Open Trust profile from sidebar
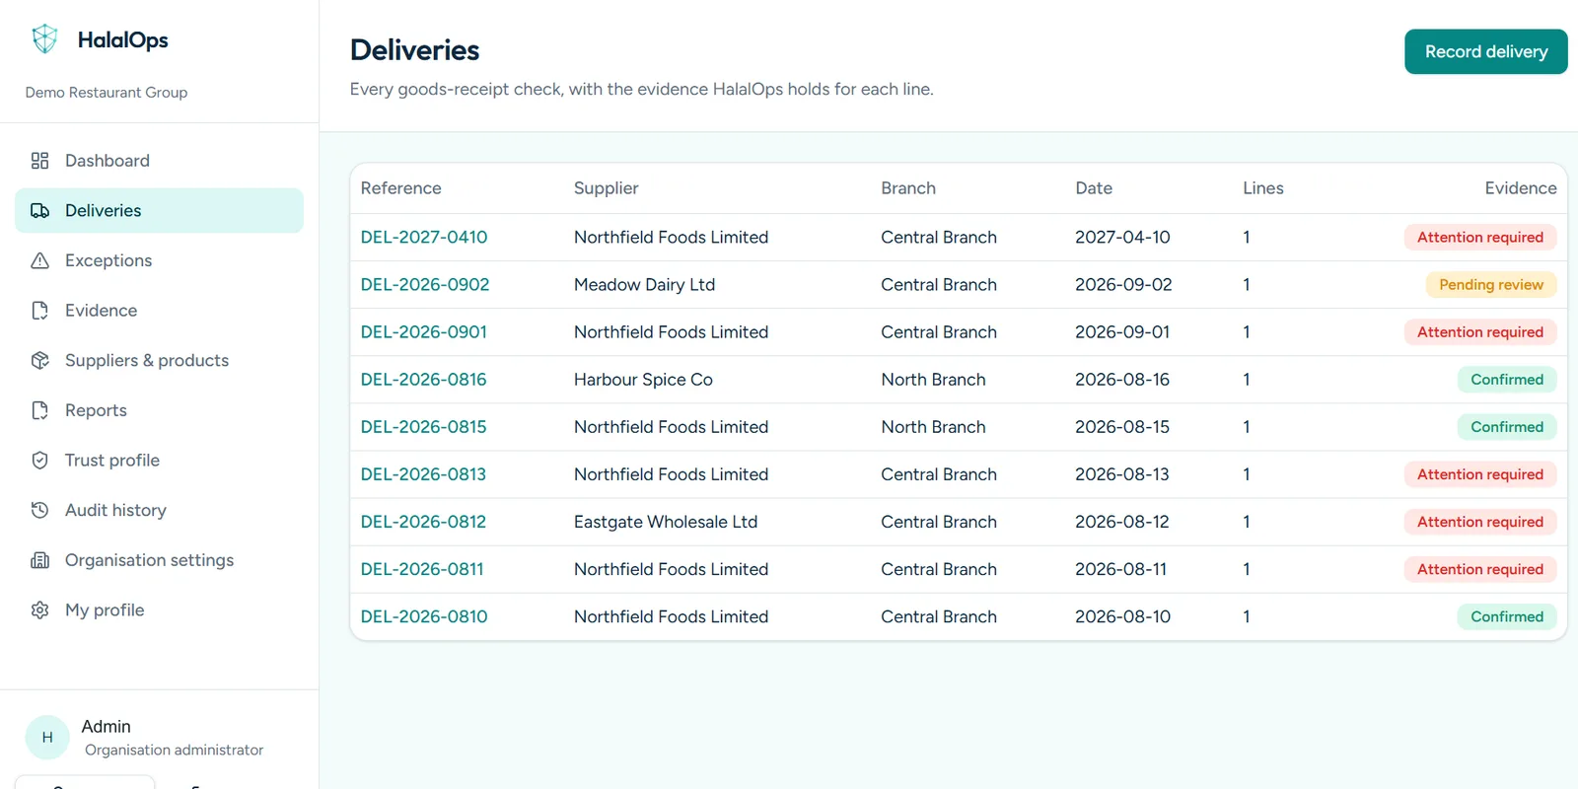The width and height of the screenshot is (1578, 789). tap(159, 461)
